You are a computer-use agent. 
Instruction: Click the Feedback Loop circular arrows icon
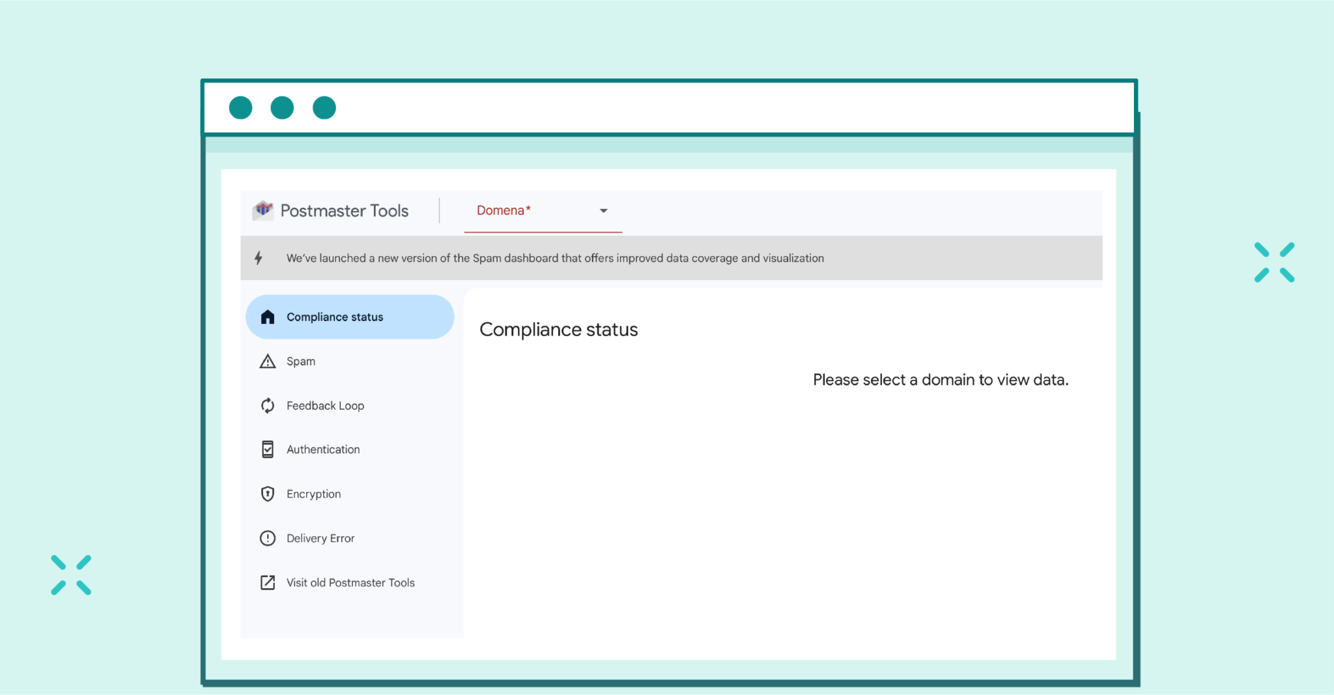[x=268, y=405]
